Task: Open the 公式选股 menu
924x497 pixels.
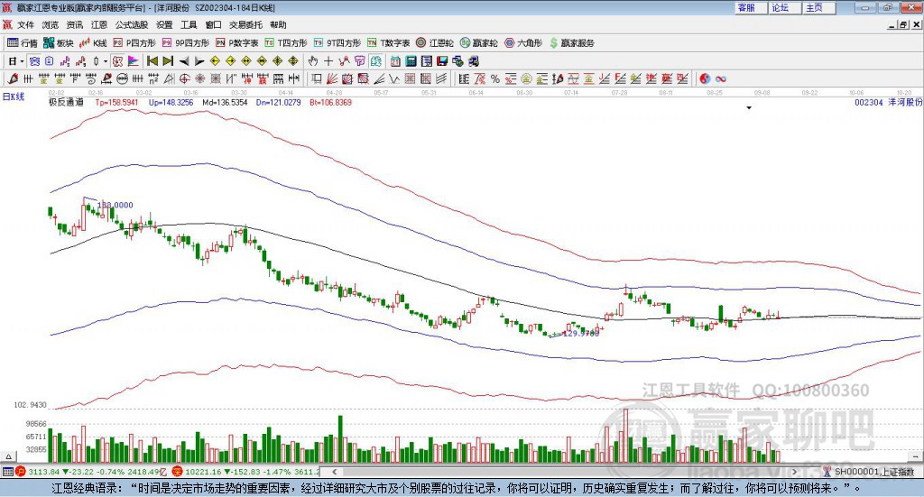Action: (x=132, y=24)
